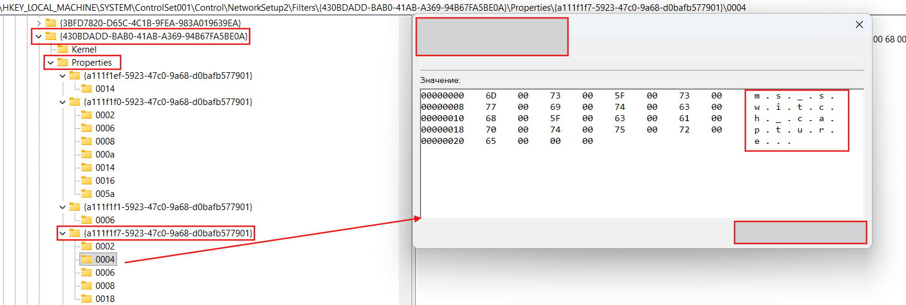Collapse the {430BDADD-BAB0-41AB-A369-94B67FA5BE0A} key
This screenshot has width=906, height=305.
pos(39,37)
